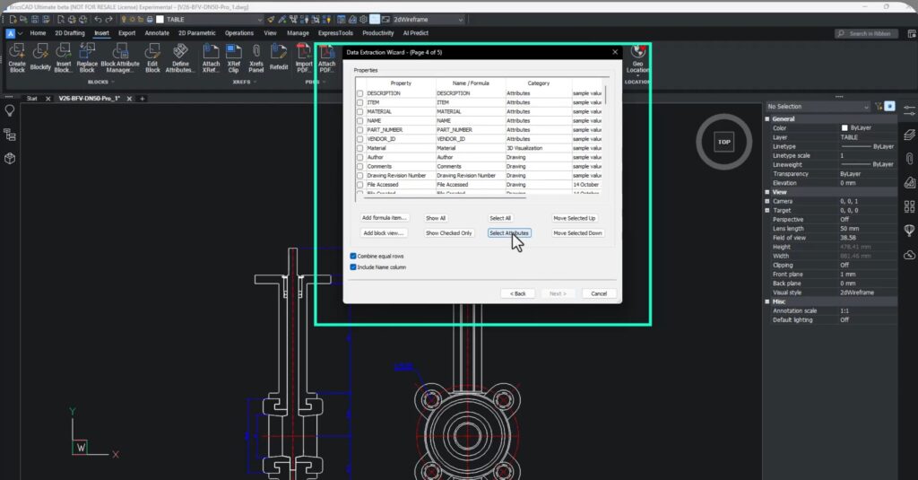The height and width of the screenshot is (480, 918).
Task: Expand the Target property row
Action: 767,211
